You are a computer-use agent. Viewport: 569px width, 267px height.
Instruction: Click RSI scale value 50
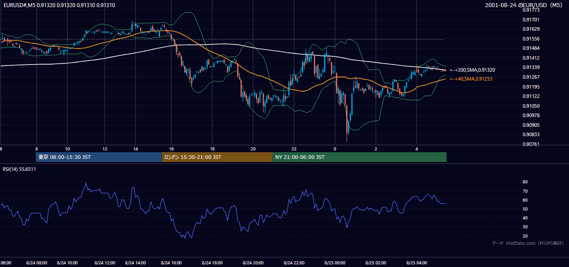tap(525, 209)
